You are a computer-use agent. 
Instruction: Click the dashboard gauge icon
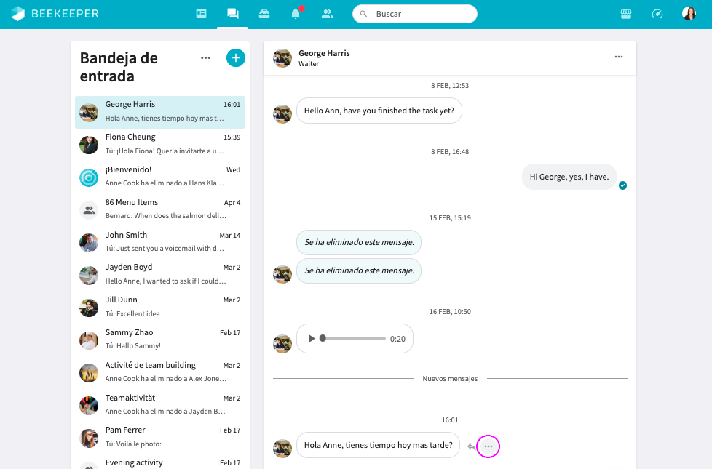[657, 14]
